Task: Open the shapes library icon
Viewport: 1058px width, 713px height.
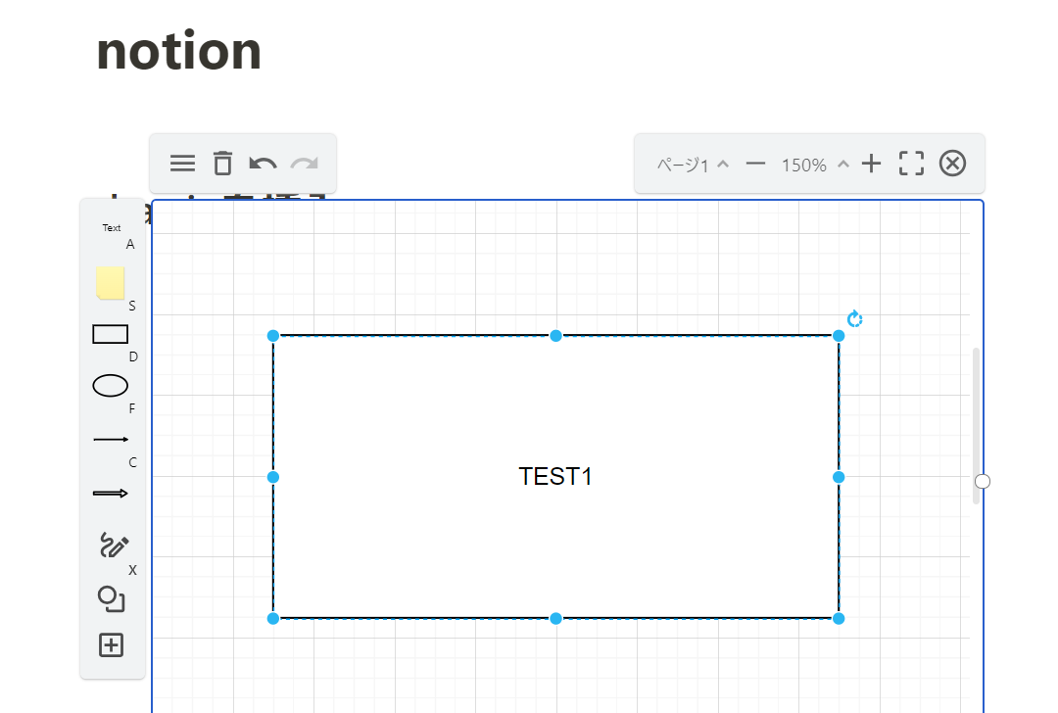Action: (x=112, y=598)
